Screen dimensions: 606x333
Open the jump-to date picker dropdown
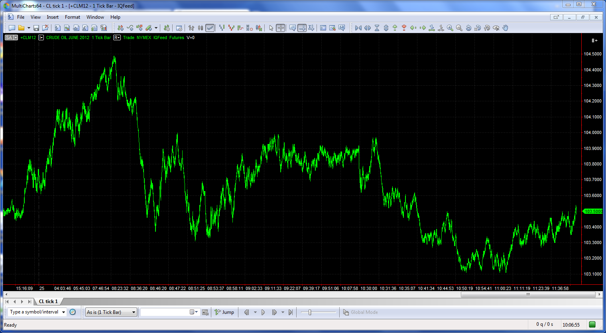[x=194, y=312]
